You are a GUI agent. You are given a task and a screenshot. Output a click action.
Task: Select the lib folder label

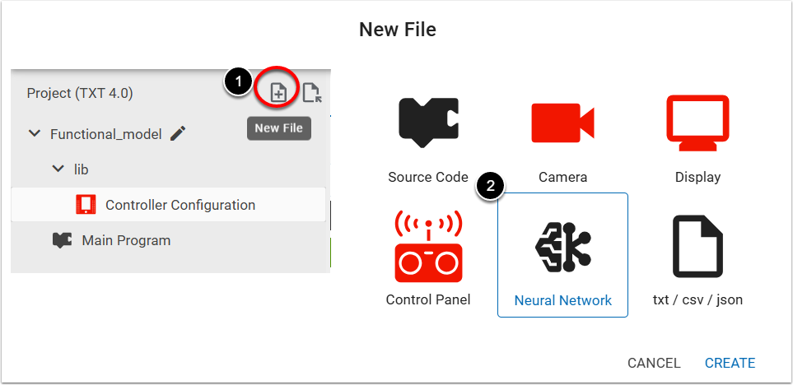click(82, 169)
